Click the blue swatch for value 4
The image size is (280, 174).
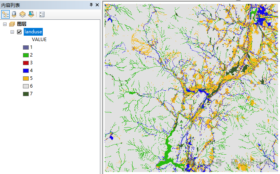click(26, 71)
